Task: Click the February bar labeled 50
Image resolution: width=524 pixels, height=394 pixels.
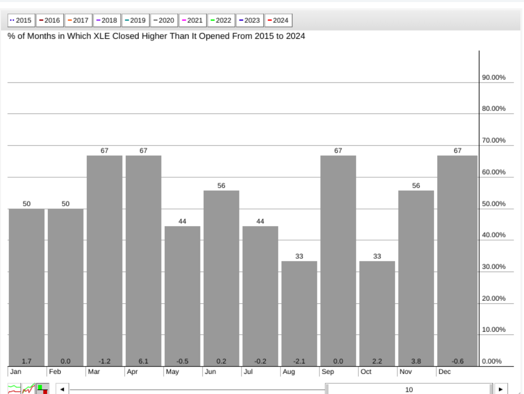Action: pyautogui.click(x=65, y=288)
